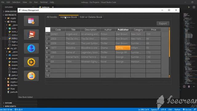Click the split editor icon in VS Code
The image size is (197, 111).
(194, 7)
